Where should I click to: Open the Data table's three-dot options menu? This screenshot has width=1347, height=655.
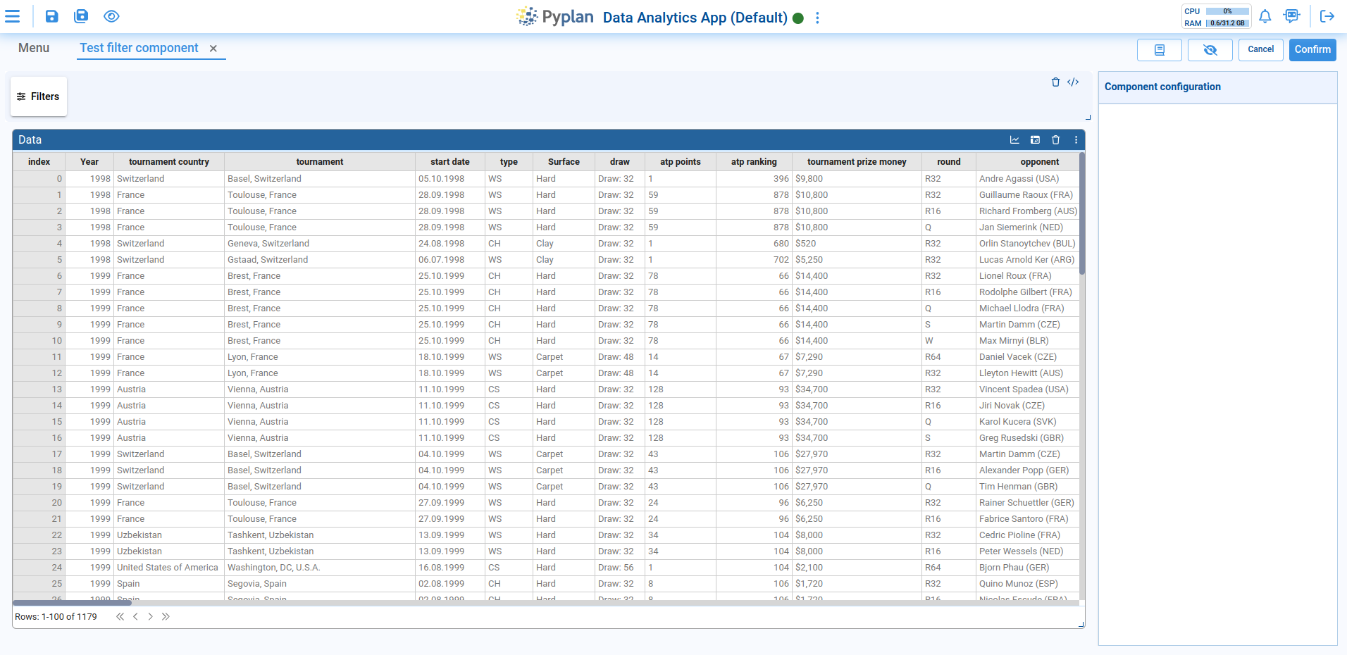pos(1076,140)
